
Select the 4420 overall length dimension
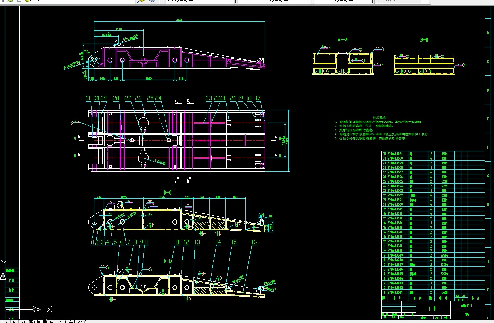pos(179,20)
